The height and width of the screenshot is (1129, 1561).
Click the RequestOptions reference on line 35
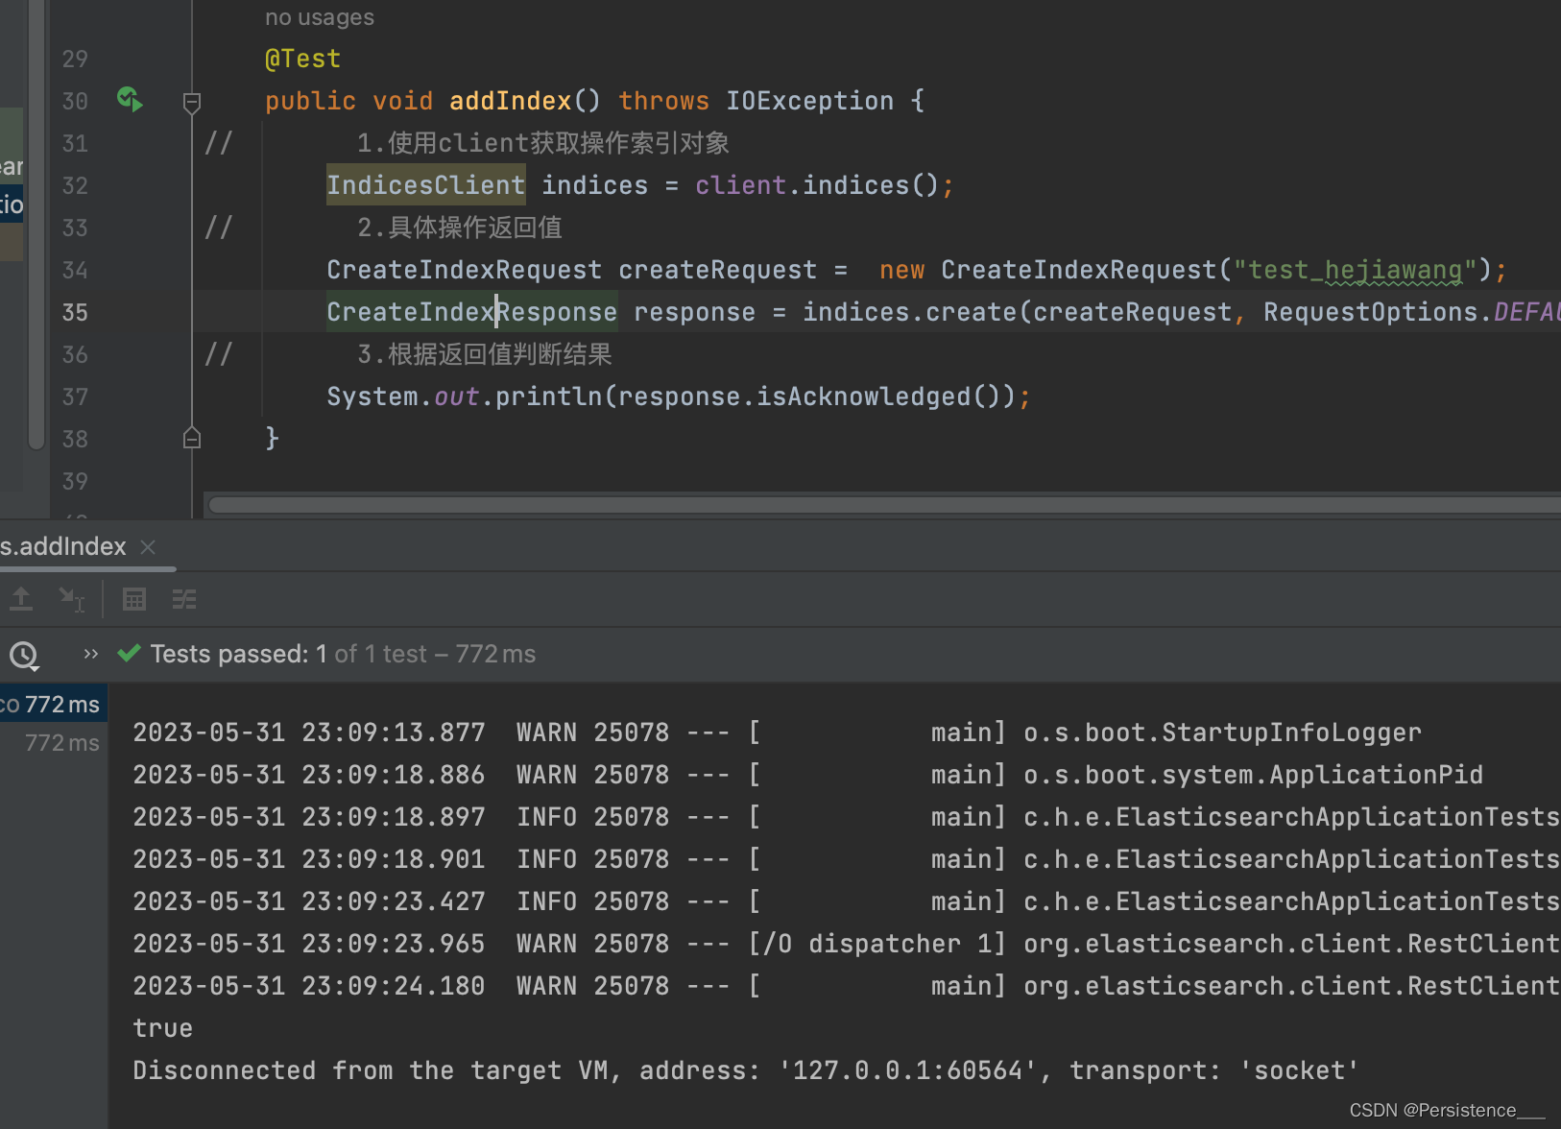pyautogui.click(x=1370, y=312)
